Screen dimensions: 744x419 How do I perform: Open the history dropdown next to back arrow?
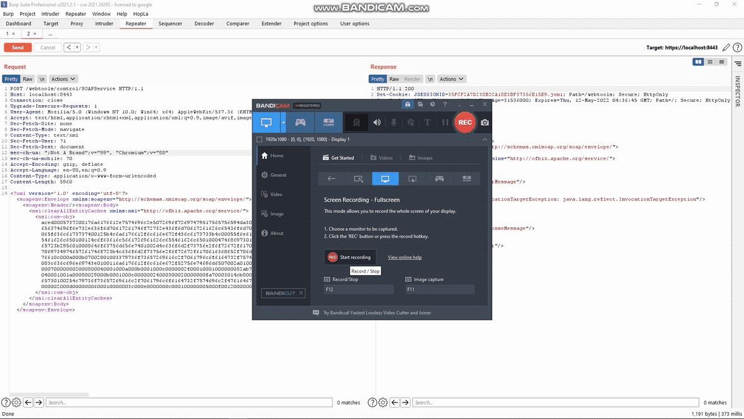point(77,47)
